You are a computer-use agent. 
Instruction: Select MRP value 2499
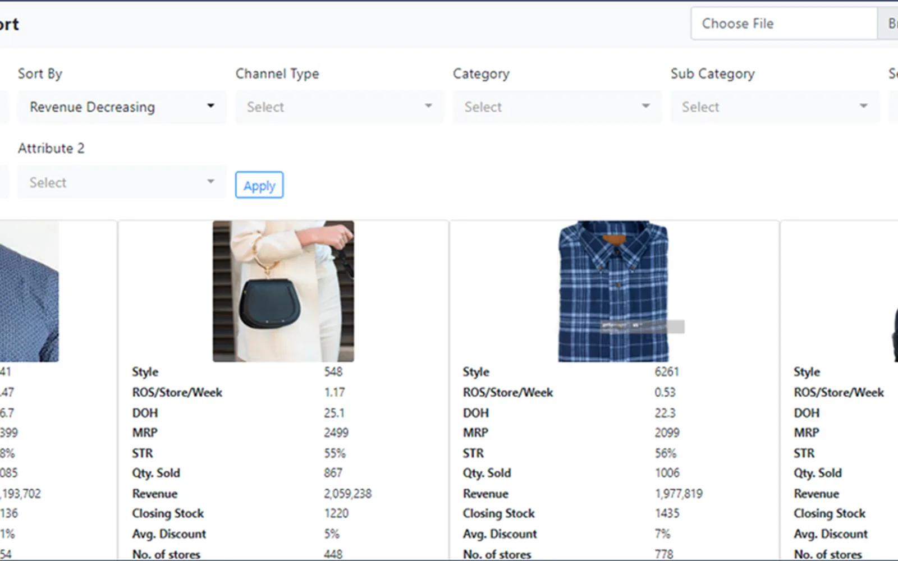[x=336, y=433]
